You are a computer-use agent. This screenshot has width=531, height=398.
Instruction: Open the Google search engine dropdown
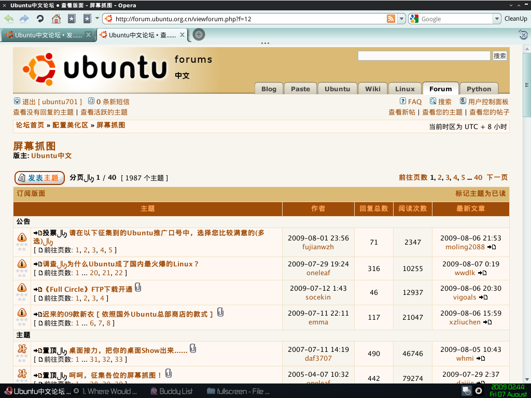point(497,19)
